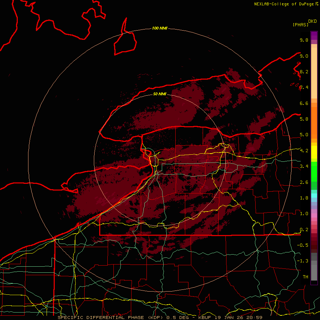
Task: Click the 4.2 value on the color scale
Action: pos(304,151)
